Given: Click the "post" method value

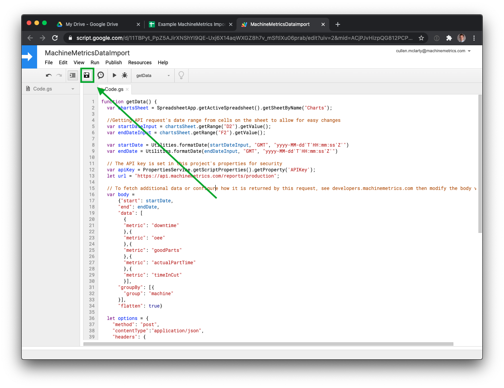Looking at the screenshot, I should coord(149,325).
